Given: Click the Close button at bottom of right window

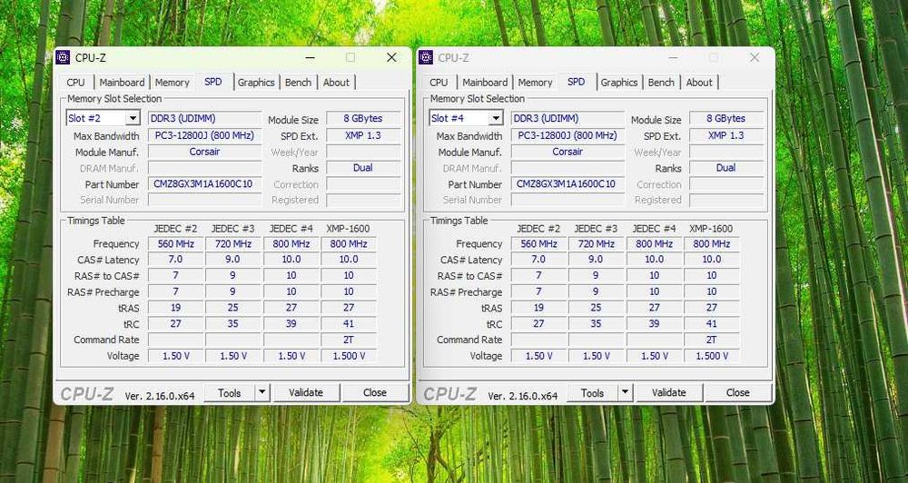Looking at the screenshot, I should click(x=737, y=392).
